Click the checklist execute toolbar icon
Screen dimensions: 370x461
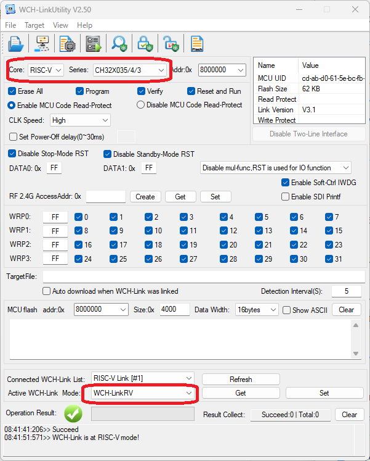click(x=93, y=44)
